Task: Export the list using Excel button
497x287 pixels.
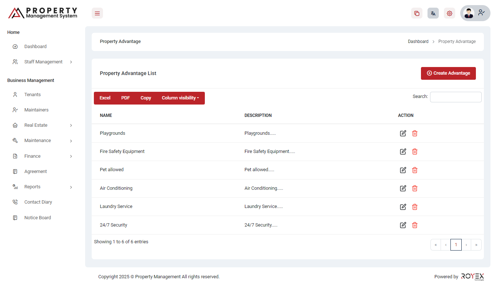Action: pyautogui.click(x=105, y=98)
